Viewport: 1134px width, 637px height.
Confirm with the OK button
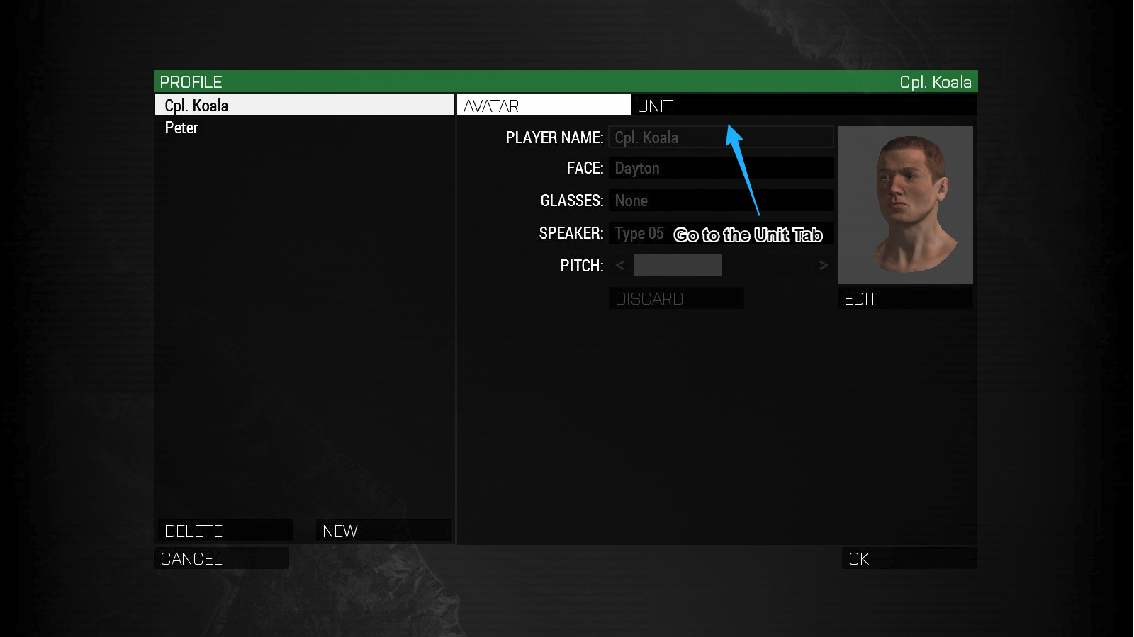point(909,558)
